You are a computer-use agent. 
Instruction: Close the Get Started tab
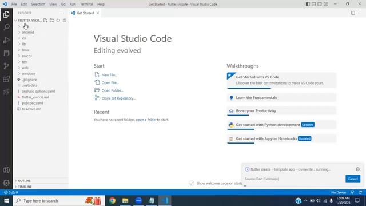click(x=98, y=13)
